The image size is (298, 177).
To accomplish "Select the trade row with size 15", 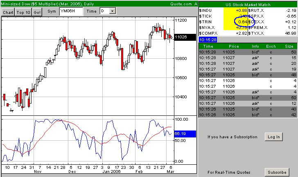I will click(x=248, y=58).
